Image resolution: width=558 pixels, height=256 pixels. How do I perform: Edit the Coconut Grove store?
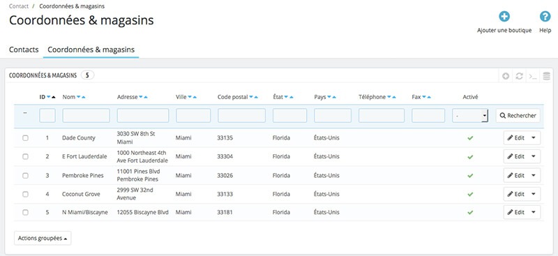(516, 194)
